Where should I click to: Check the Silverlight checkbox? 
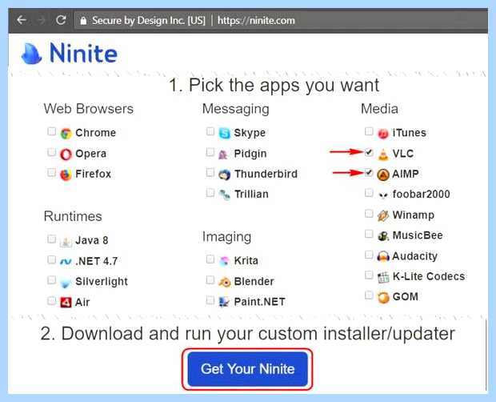point(51,279)
